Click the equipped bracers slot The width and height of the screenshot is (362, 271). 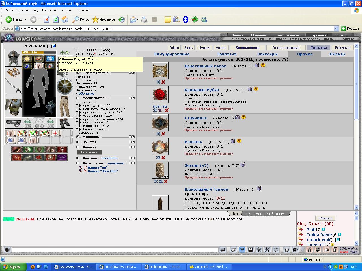(x=13, y=72)
